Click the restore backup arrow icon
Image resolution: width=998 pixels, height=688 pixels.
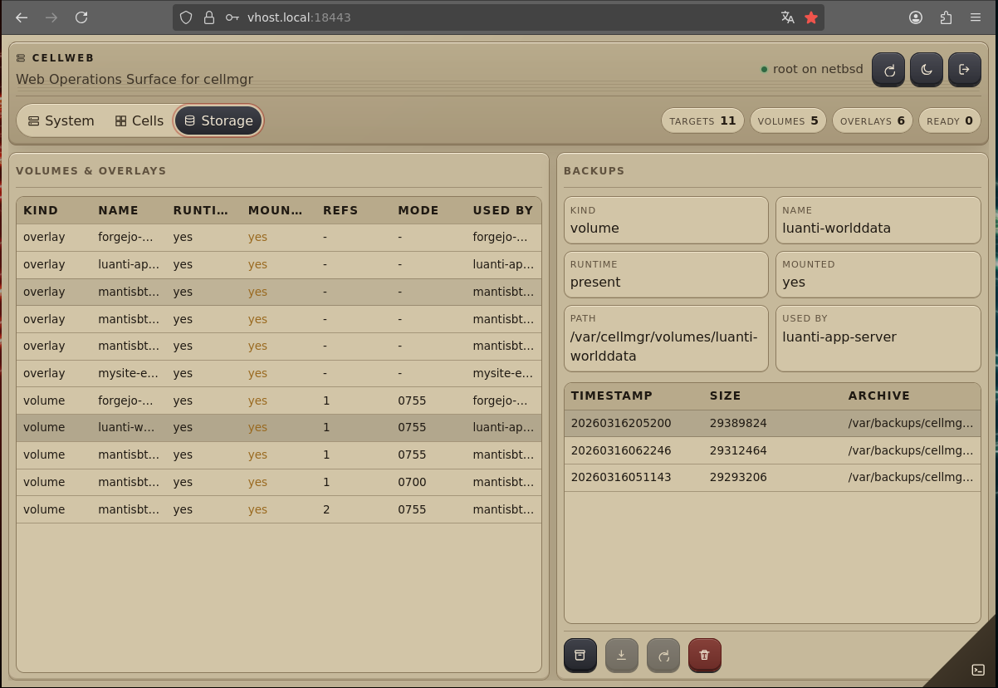click(663, 655)
